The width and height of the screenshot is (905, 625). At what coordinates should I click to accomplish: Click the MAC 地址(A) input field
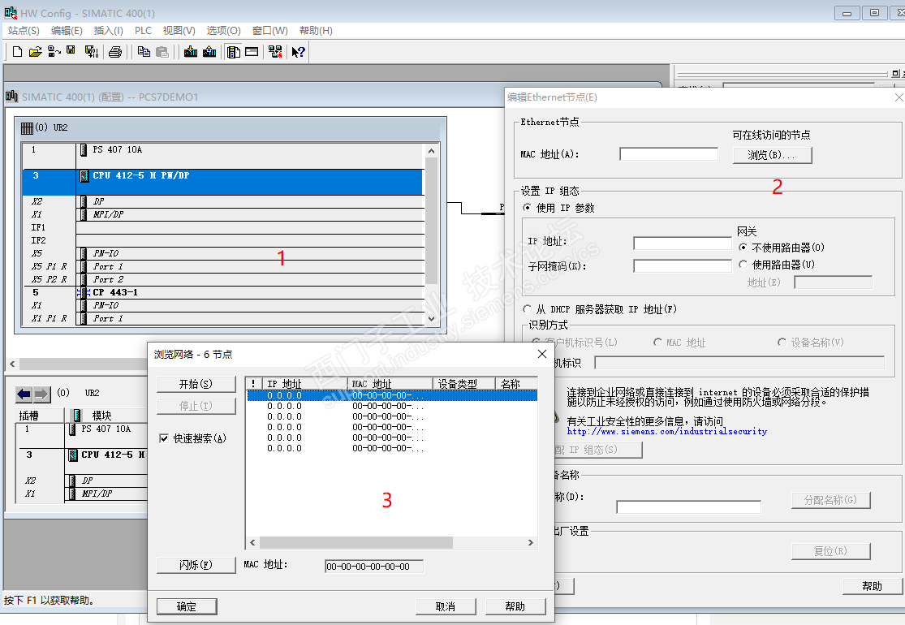click(669, 154)
